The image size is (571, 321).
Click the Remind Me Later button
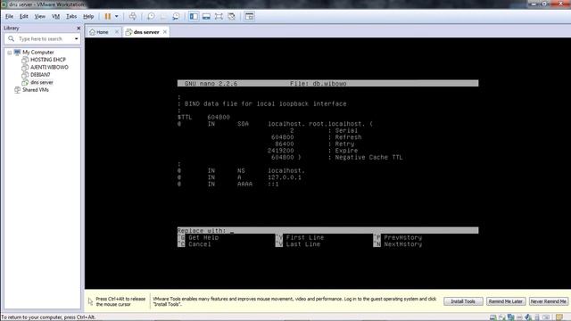tap(506, 301)
